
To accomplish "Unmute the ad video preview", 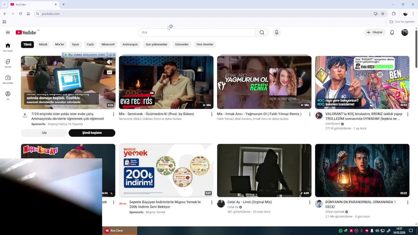I will 110,62.
